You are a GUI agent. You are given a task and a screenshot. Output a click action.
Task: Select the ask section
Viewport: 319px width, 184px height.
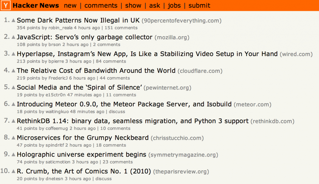155,5
